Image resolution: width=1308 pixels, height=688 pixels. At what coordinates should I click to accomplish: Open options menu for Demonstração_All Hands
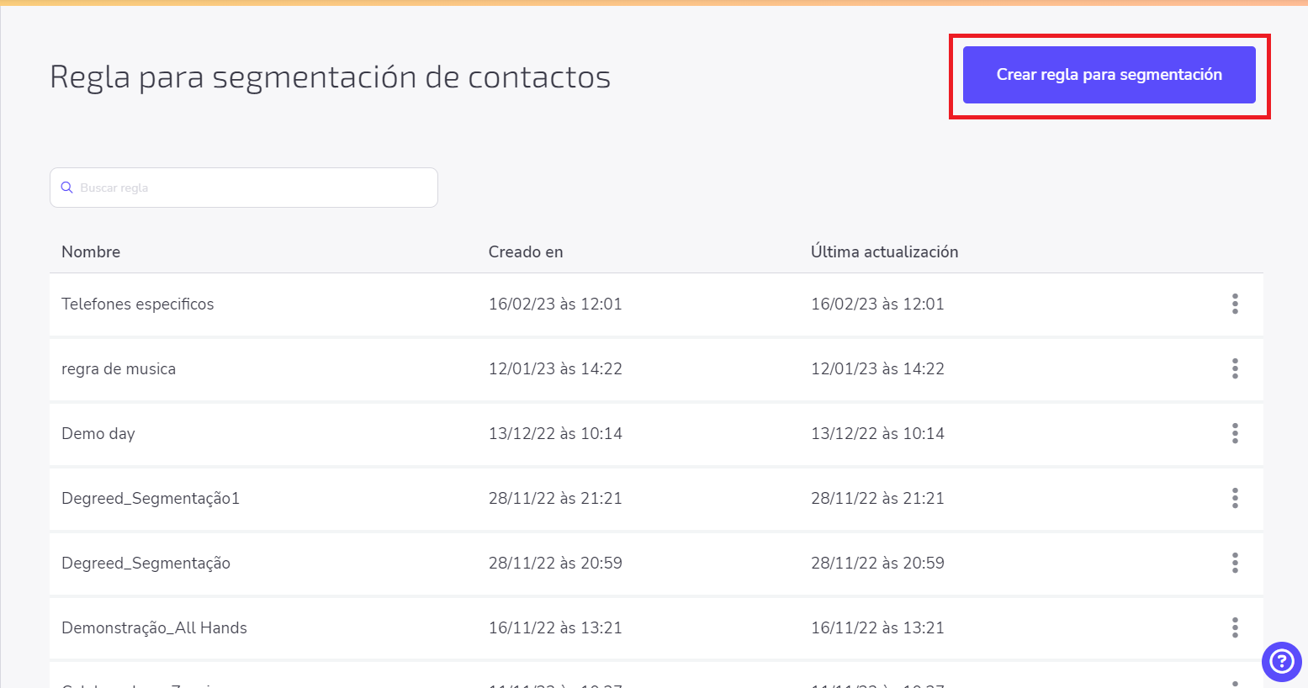click(x=1235, y=627)
